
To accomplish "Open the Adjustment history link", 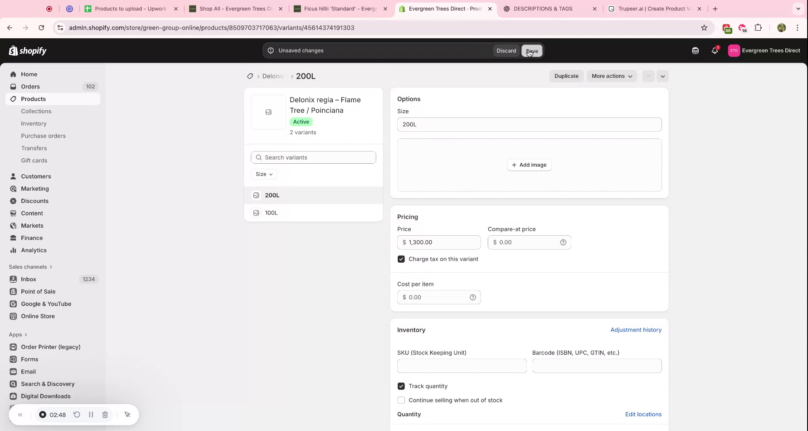I will (x=635, y=330).
